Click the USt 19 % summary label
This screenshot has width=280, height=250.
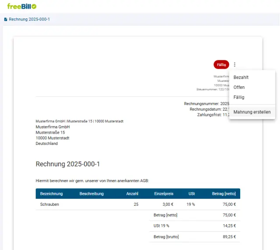(161, 226)
